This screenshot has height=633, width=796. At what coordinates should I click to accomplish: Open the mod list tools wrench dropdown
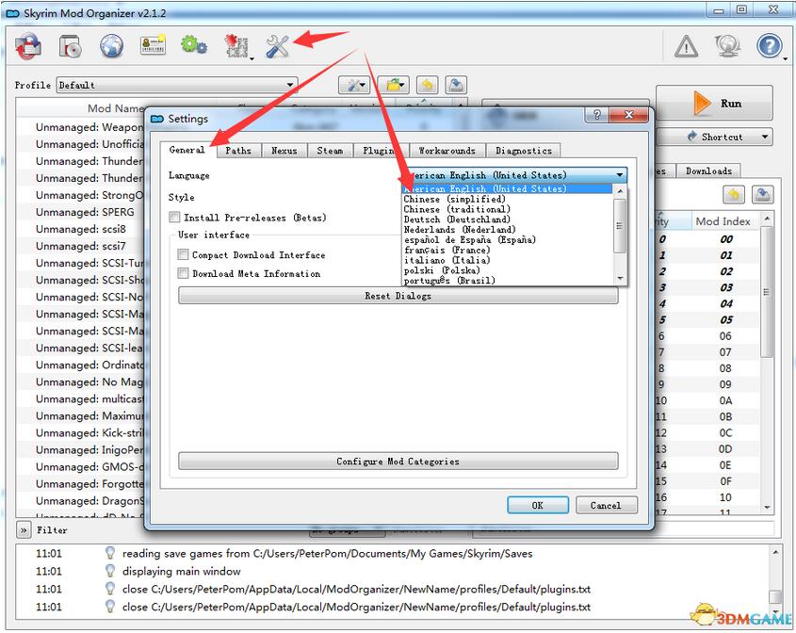354,85
